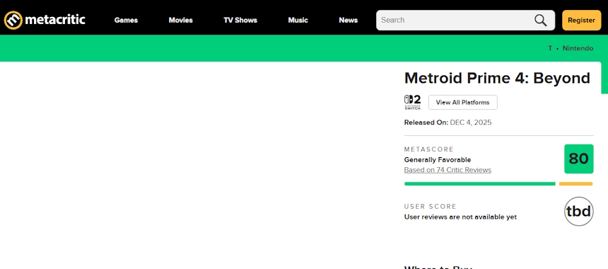The image size is (608, 269).
Task: Click the USER SCORE heading label
Action: click(431, 207)
